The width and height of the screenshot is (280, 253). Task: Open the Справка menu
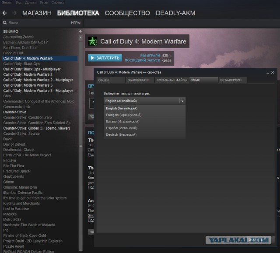click(58, 3)
